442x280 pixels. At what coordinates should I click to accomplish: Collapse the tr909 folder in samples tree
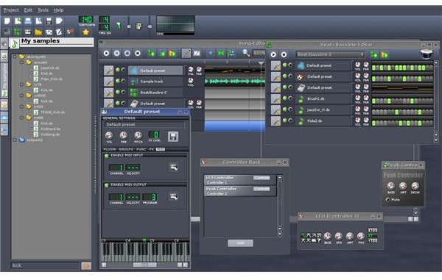[x=21, y=118]
